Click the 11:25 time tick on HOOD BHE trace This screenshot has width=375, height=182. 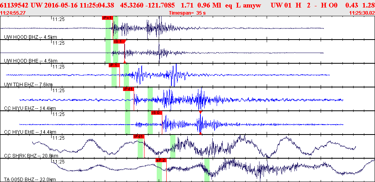[59, 43]
